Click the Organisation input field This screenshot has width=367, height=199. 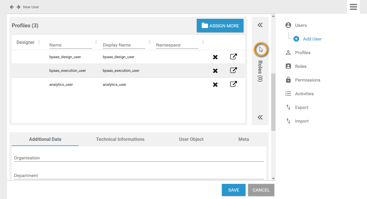139,158
